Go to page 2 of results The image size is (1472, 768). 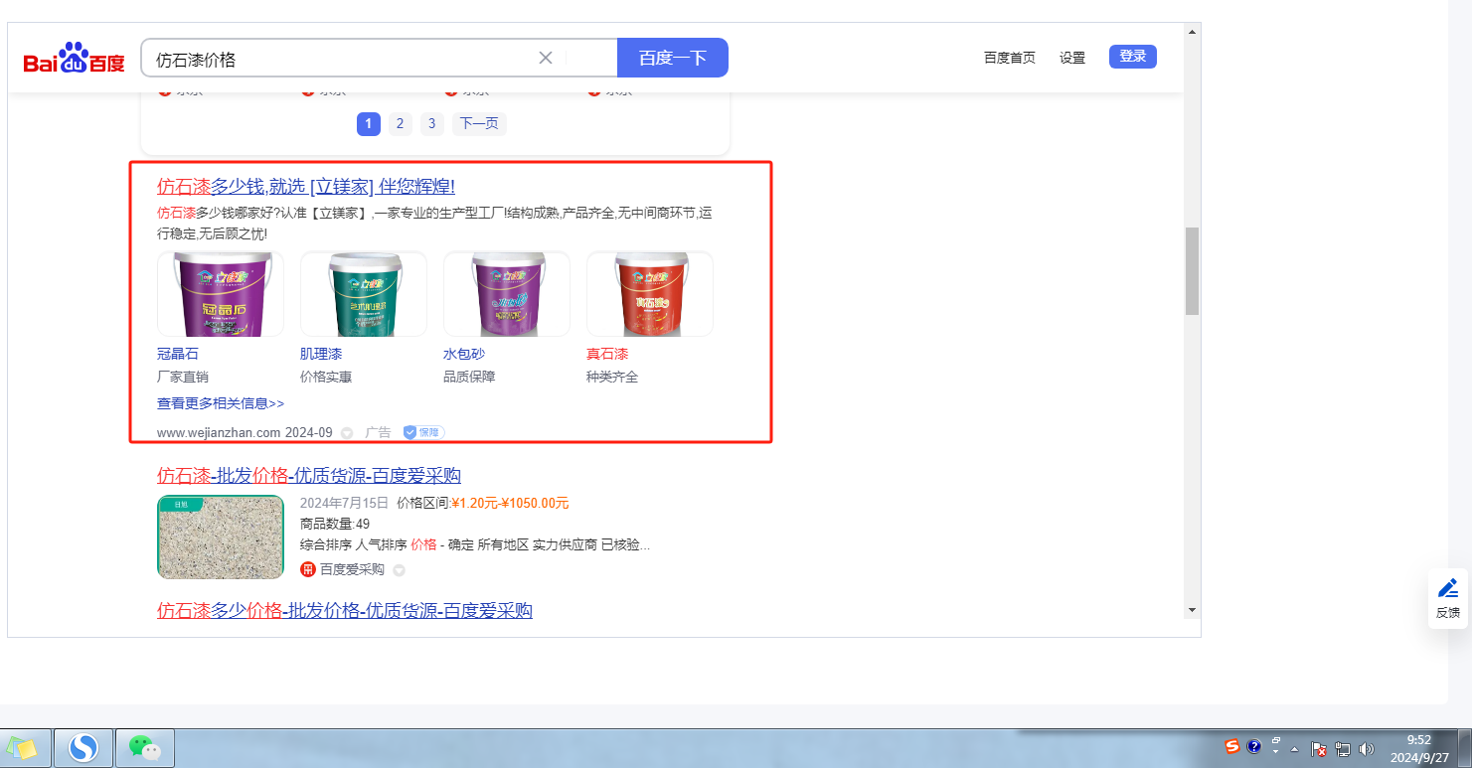400,124
